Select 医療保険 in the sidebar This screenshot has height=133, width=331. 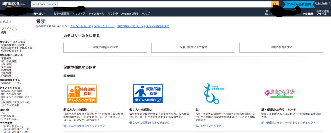pos(6,70)
